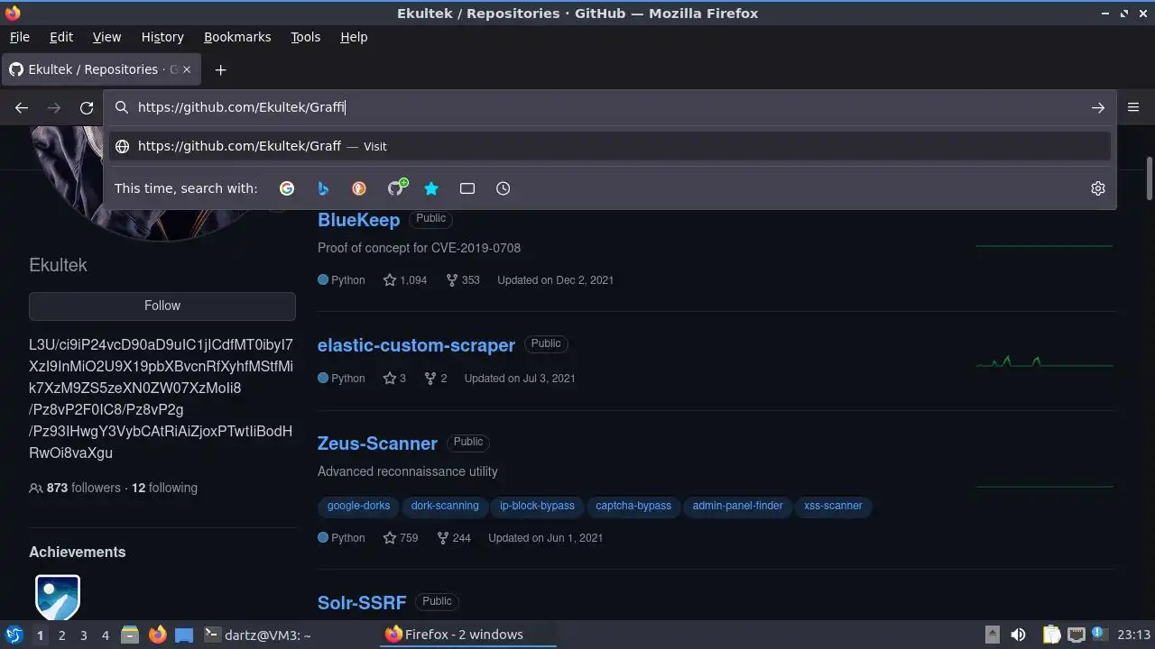This screenshot has width=1155, height=649.
Task: Open the Tools menu
Action: point(306,37)
